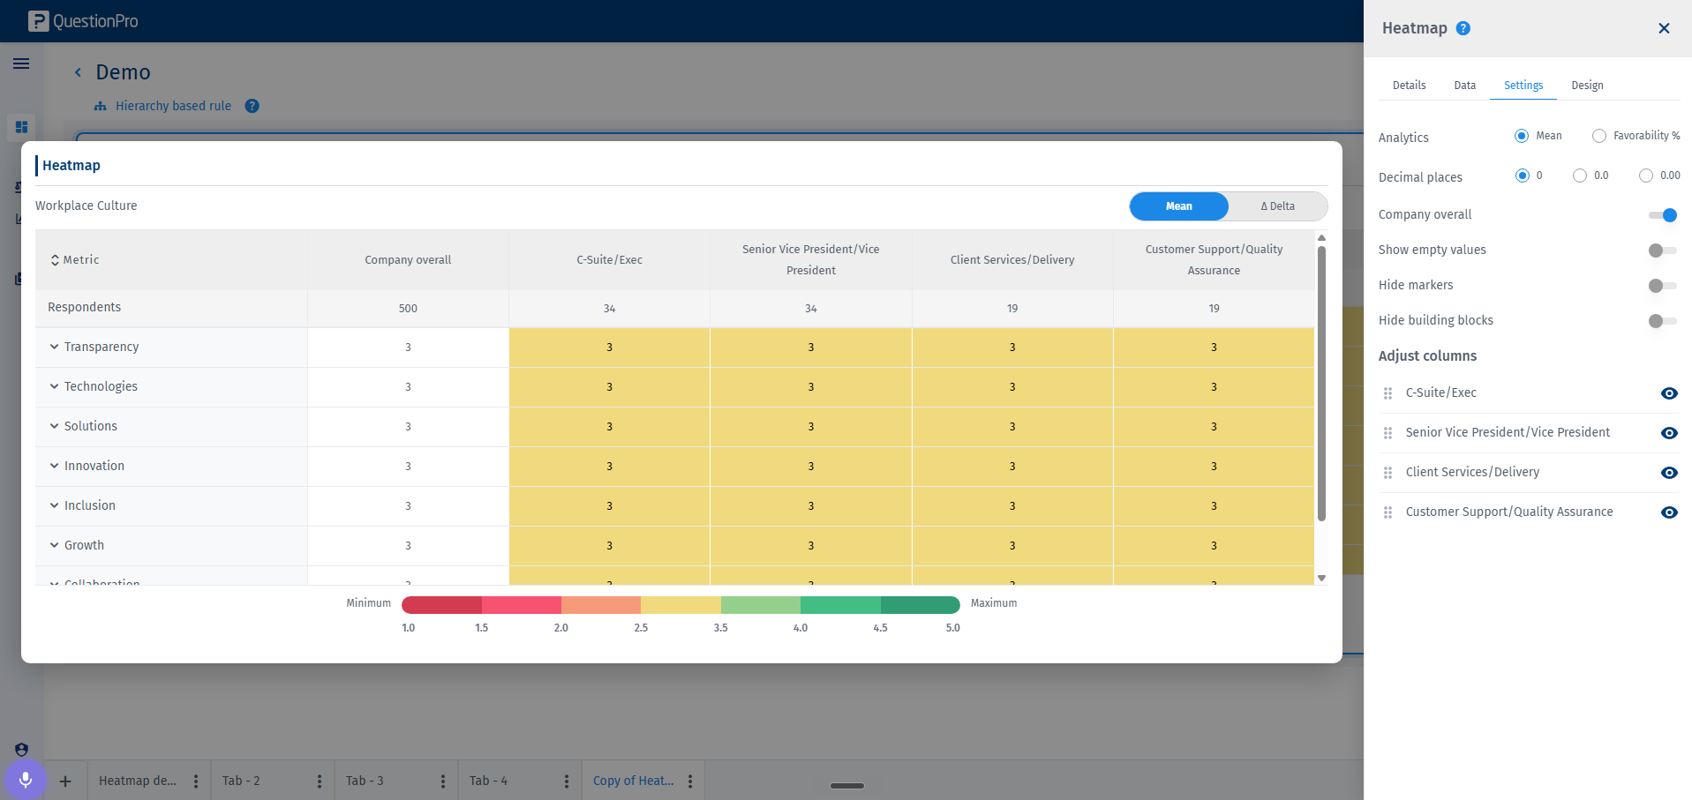Switch to Design tab
Viewport: 1692px width, 800px height.
click(x=1587, y=86)
